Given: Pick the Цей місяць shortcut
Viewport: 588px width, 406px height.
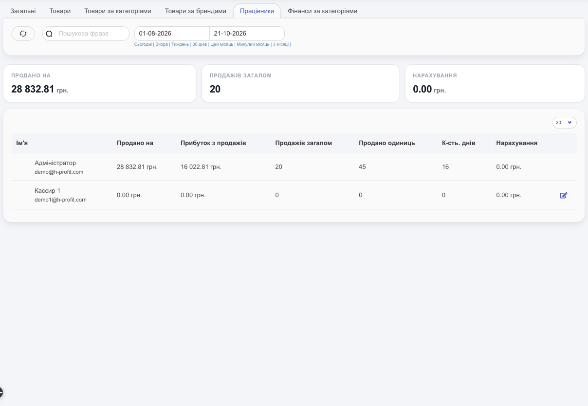Looking at the screenshot, I should coord(222,44).
